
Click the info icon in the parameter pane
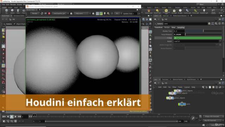[x=219, y=24]
